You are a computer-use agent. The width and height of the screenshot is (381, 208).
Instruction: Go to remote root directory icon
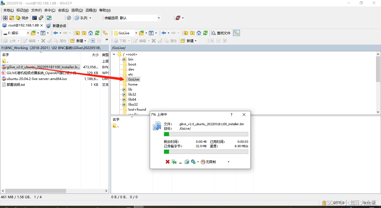[x=192, y=33]
